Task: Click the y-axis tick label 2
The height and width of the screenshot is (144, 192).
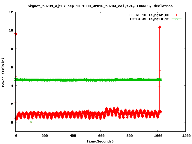Action: click(12, 104)
